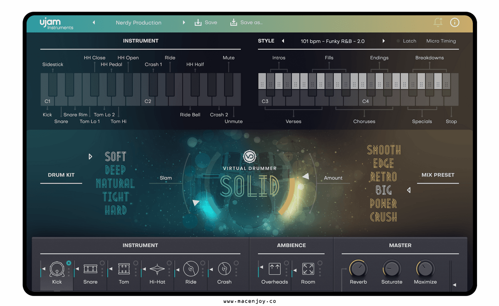Select the Retro mix preset

383,177
